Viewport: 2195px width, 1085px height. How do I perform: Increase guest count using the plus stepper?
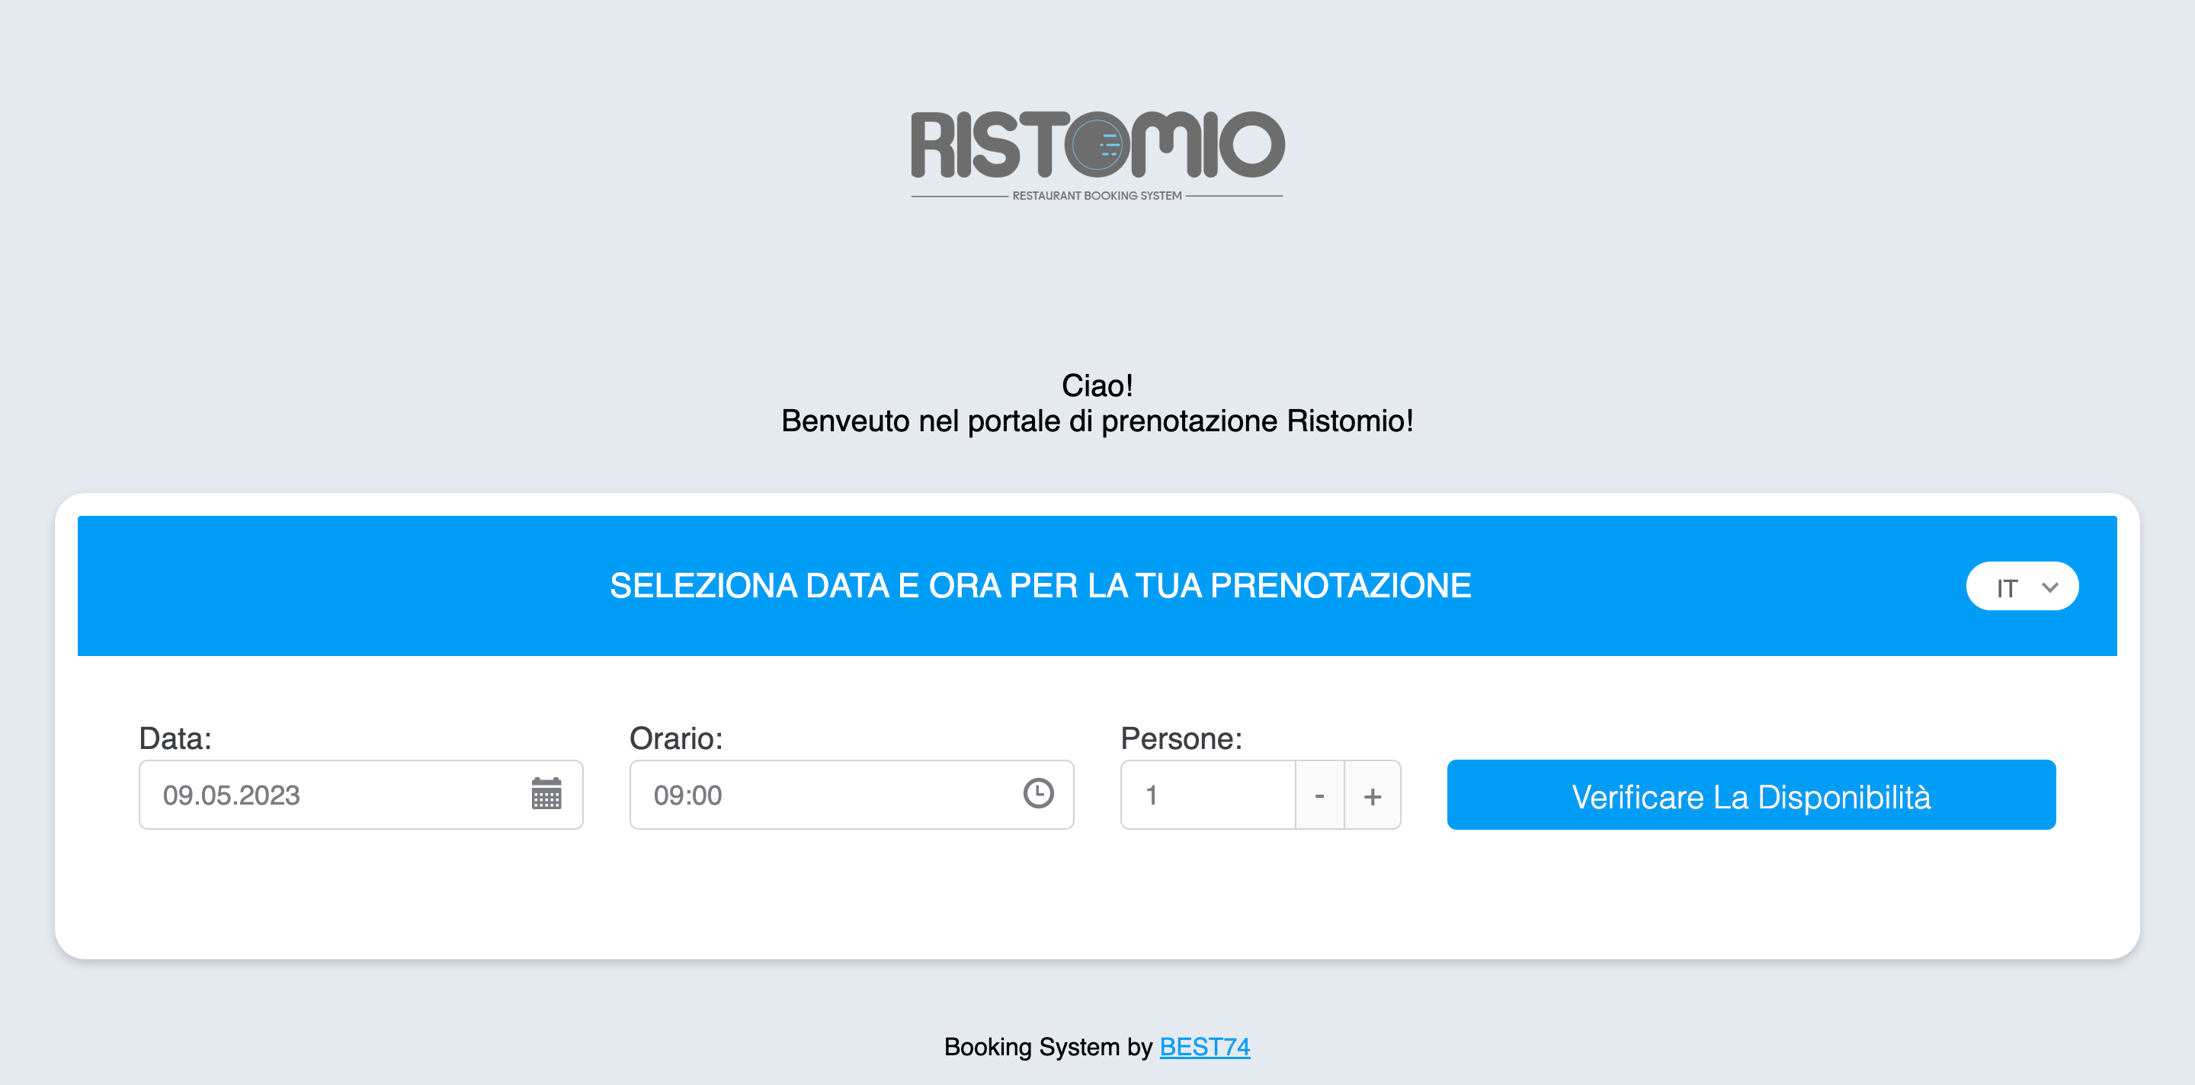1372,795
